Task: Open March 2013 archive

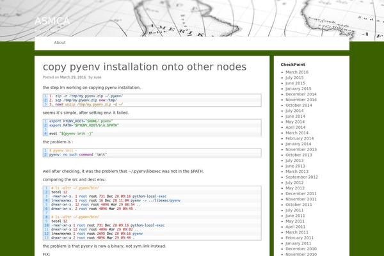Action: (x=297, y=172)
